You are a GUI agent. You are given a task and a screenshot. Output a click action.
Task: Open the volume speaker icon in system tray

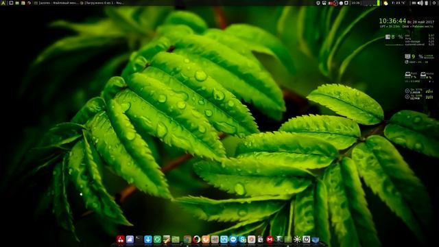pos(420,3)
